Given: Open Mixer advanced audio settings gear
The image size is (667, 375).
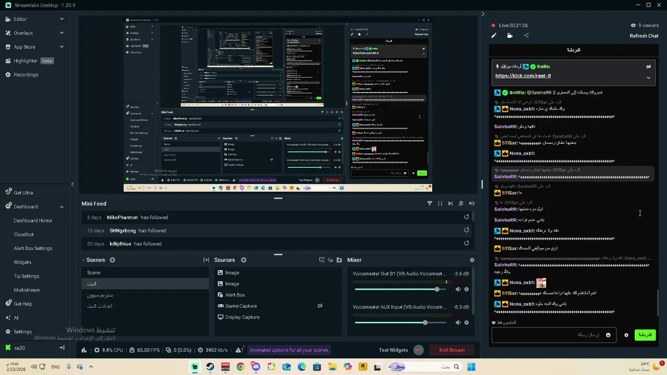Looking at the screenshot, I should 472,260.
